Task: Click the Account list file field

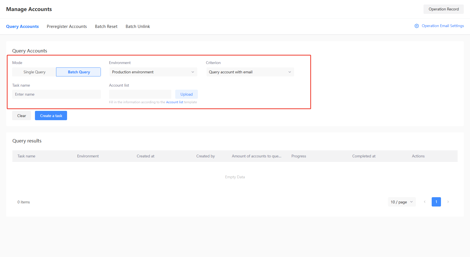Action: (x=140, y=94)
